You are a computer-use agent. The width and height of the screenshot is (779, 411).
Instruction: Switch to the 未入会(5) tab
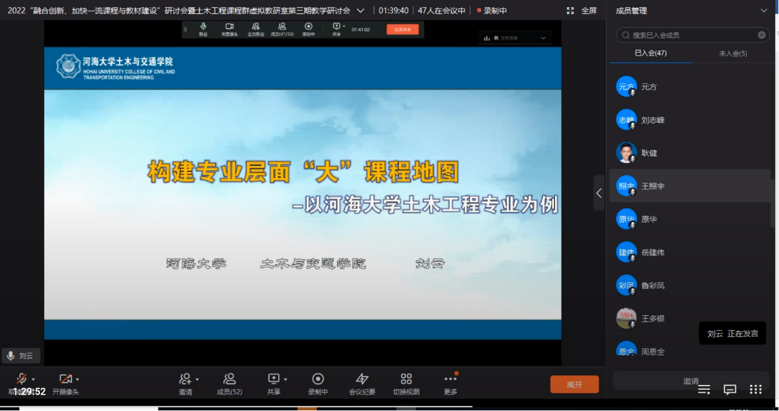pyautogui.click(x=733, y=53)
